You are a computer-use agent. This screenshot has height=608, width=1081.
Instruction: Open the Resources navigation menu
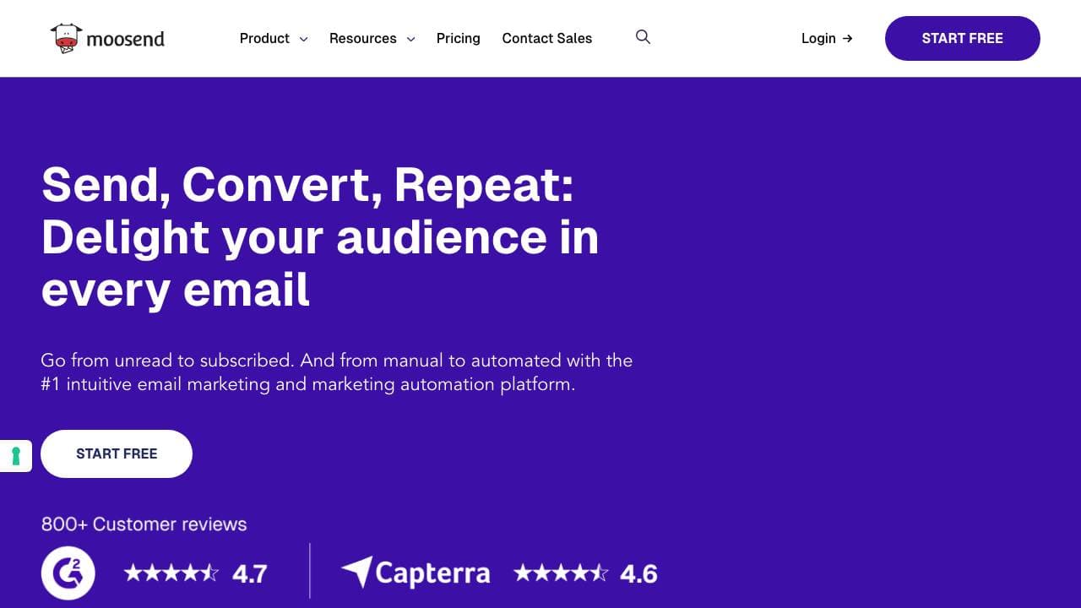tap(362, 38)
